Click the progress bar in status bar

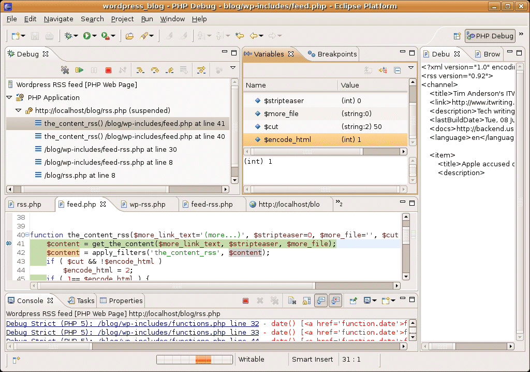pyautogui.click(x=195, y=360)
